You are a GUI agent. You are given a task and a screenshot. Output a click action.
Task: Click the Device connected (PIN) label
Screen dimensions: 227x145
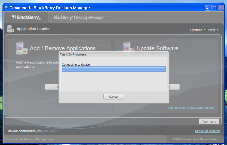click(26, 131)
